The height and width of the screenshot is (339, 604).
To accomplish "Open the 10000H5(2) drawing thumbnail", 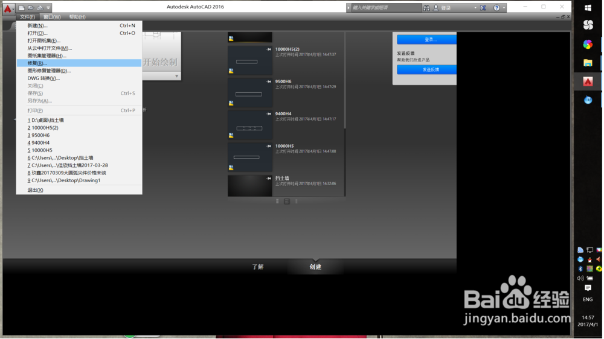I will tap(249, 61).
